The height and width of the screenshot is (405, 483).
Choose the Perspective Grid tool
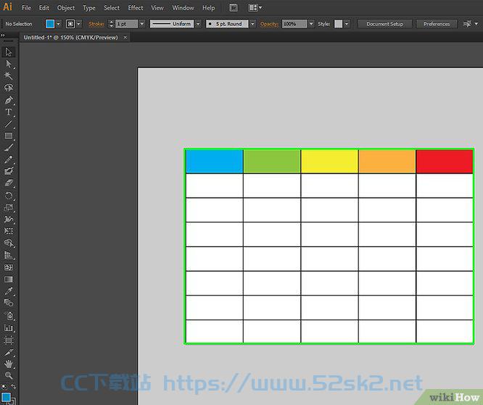tap(8, 256)
